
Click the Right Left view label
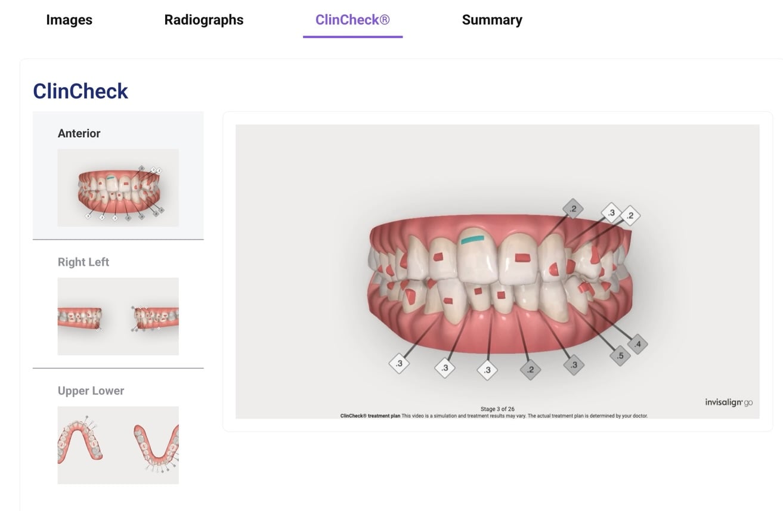(x=83, y=262)
